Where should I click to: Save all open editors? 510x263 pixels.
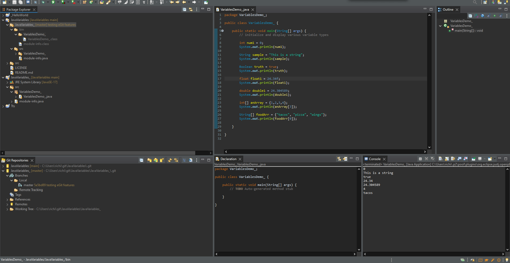pyautogui.click(x=20, y=2)
